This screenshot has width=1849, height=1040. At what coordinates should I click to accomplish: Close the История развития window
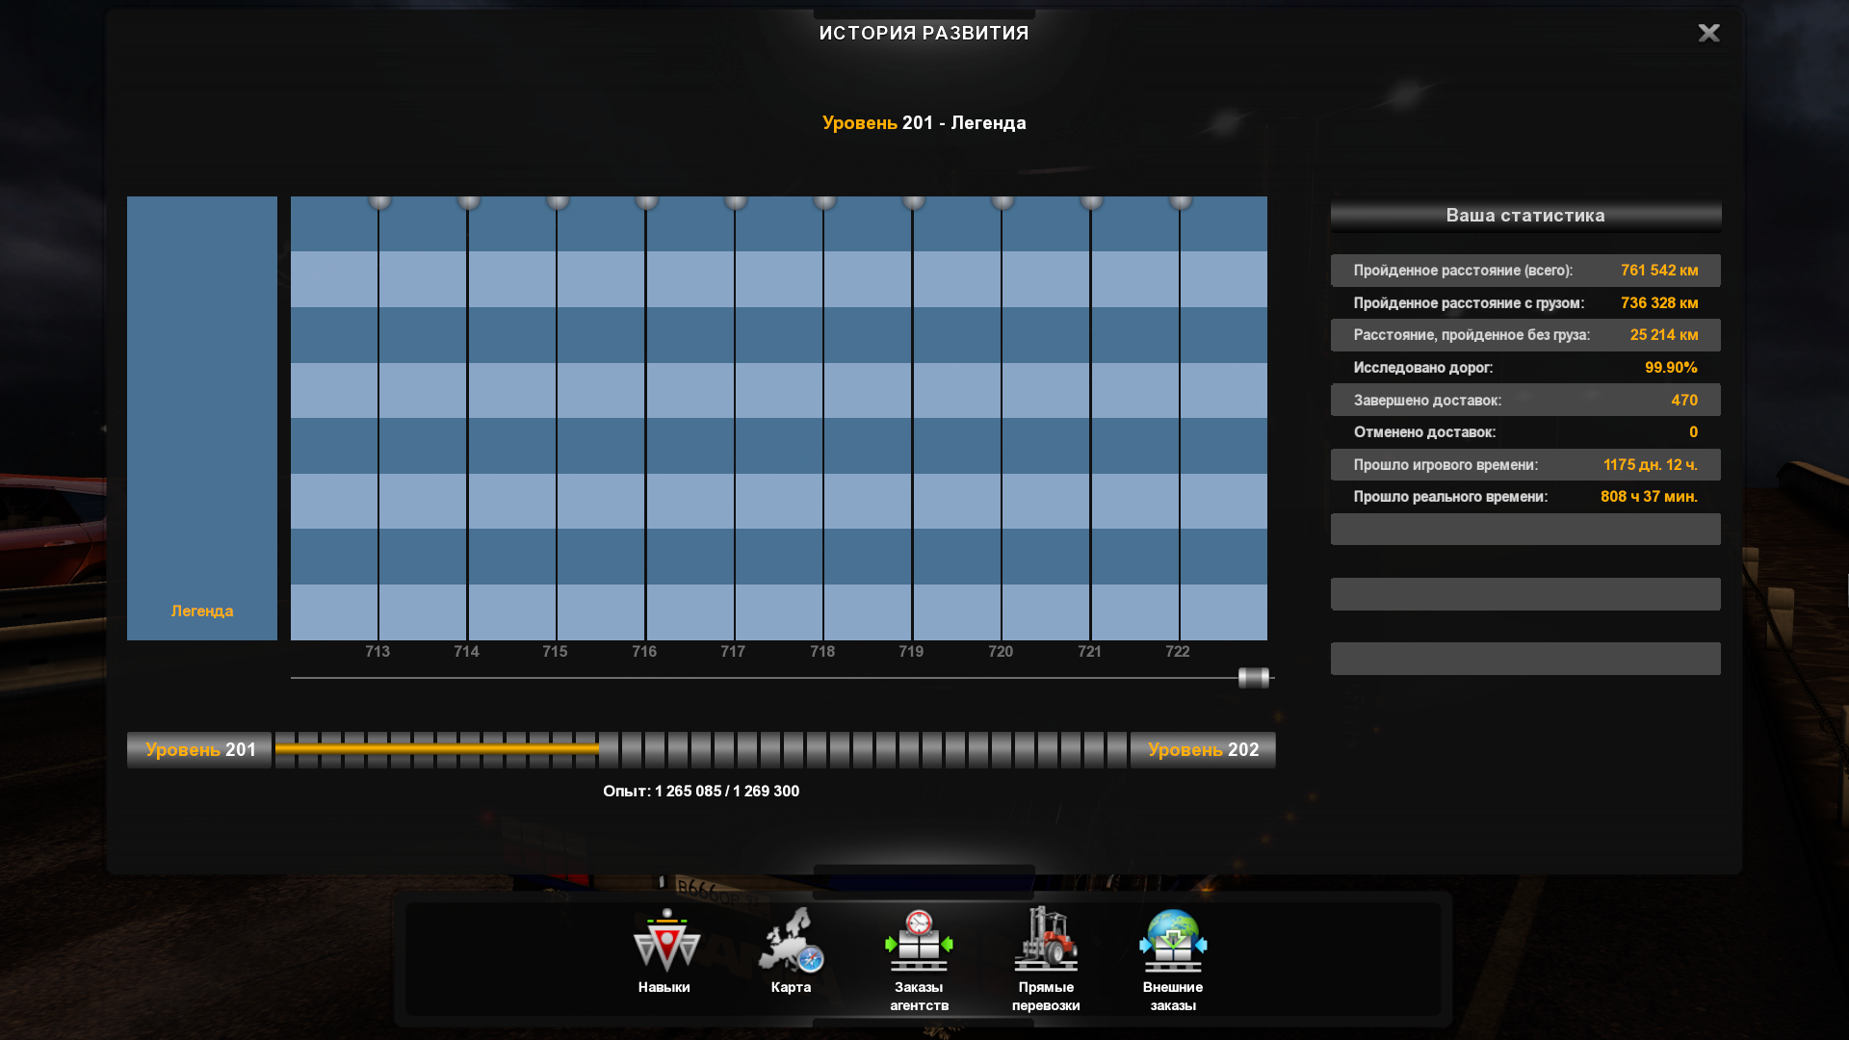(1708, 34)
